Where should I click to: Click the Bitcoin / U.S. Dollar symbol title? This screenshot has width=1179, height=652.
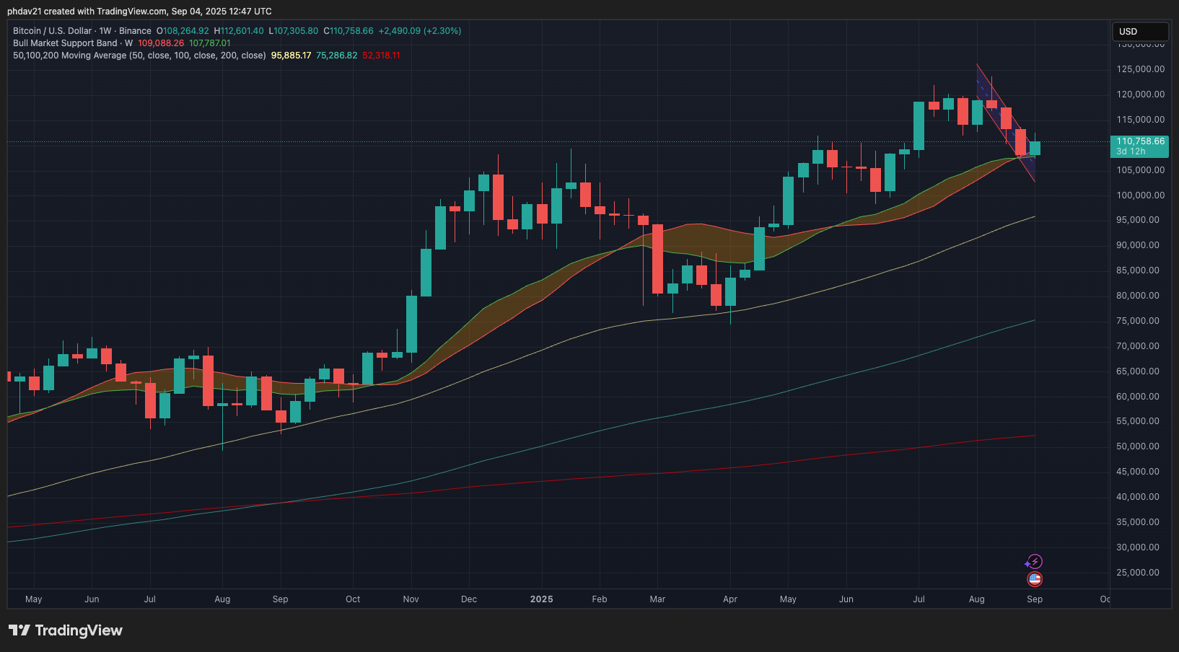(x=52, y=31)
